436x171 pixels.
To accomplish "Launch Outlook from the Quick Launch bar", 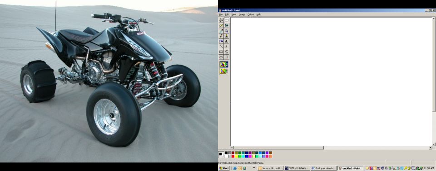I will [x=240, y=168].
